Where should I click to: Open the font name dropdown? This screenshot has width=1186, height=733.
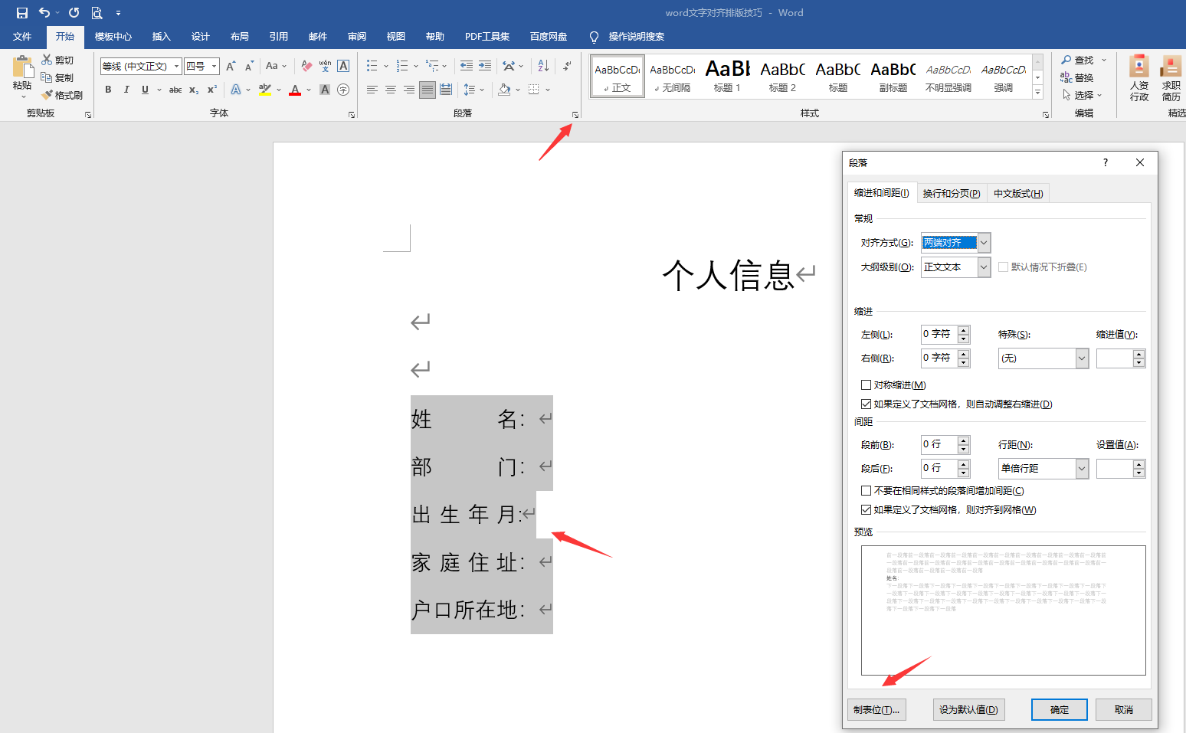(x=176, y=66)
